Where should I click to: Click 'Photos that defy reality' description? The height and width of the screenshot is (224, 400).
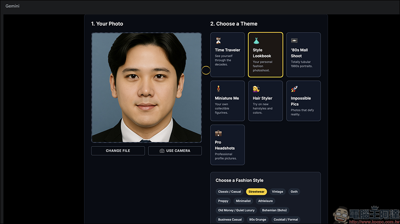(302, 112)
